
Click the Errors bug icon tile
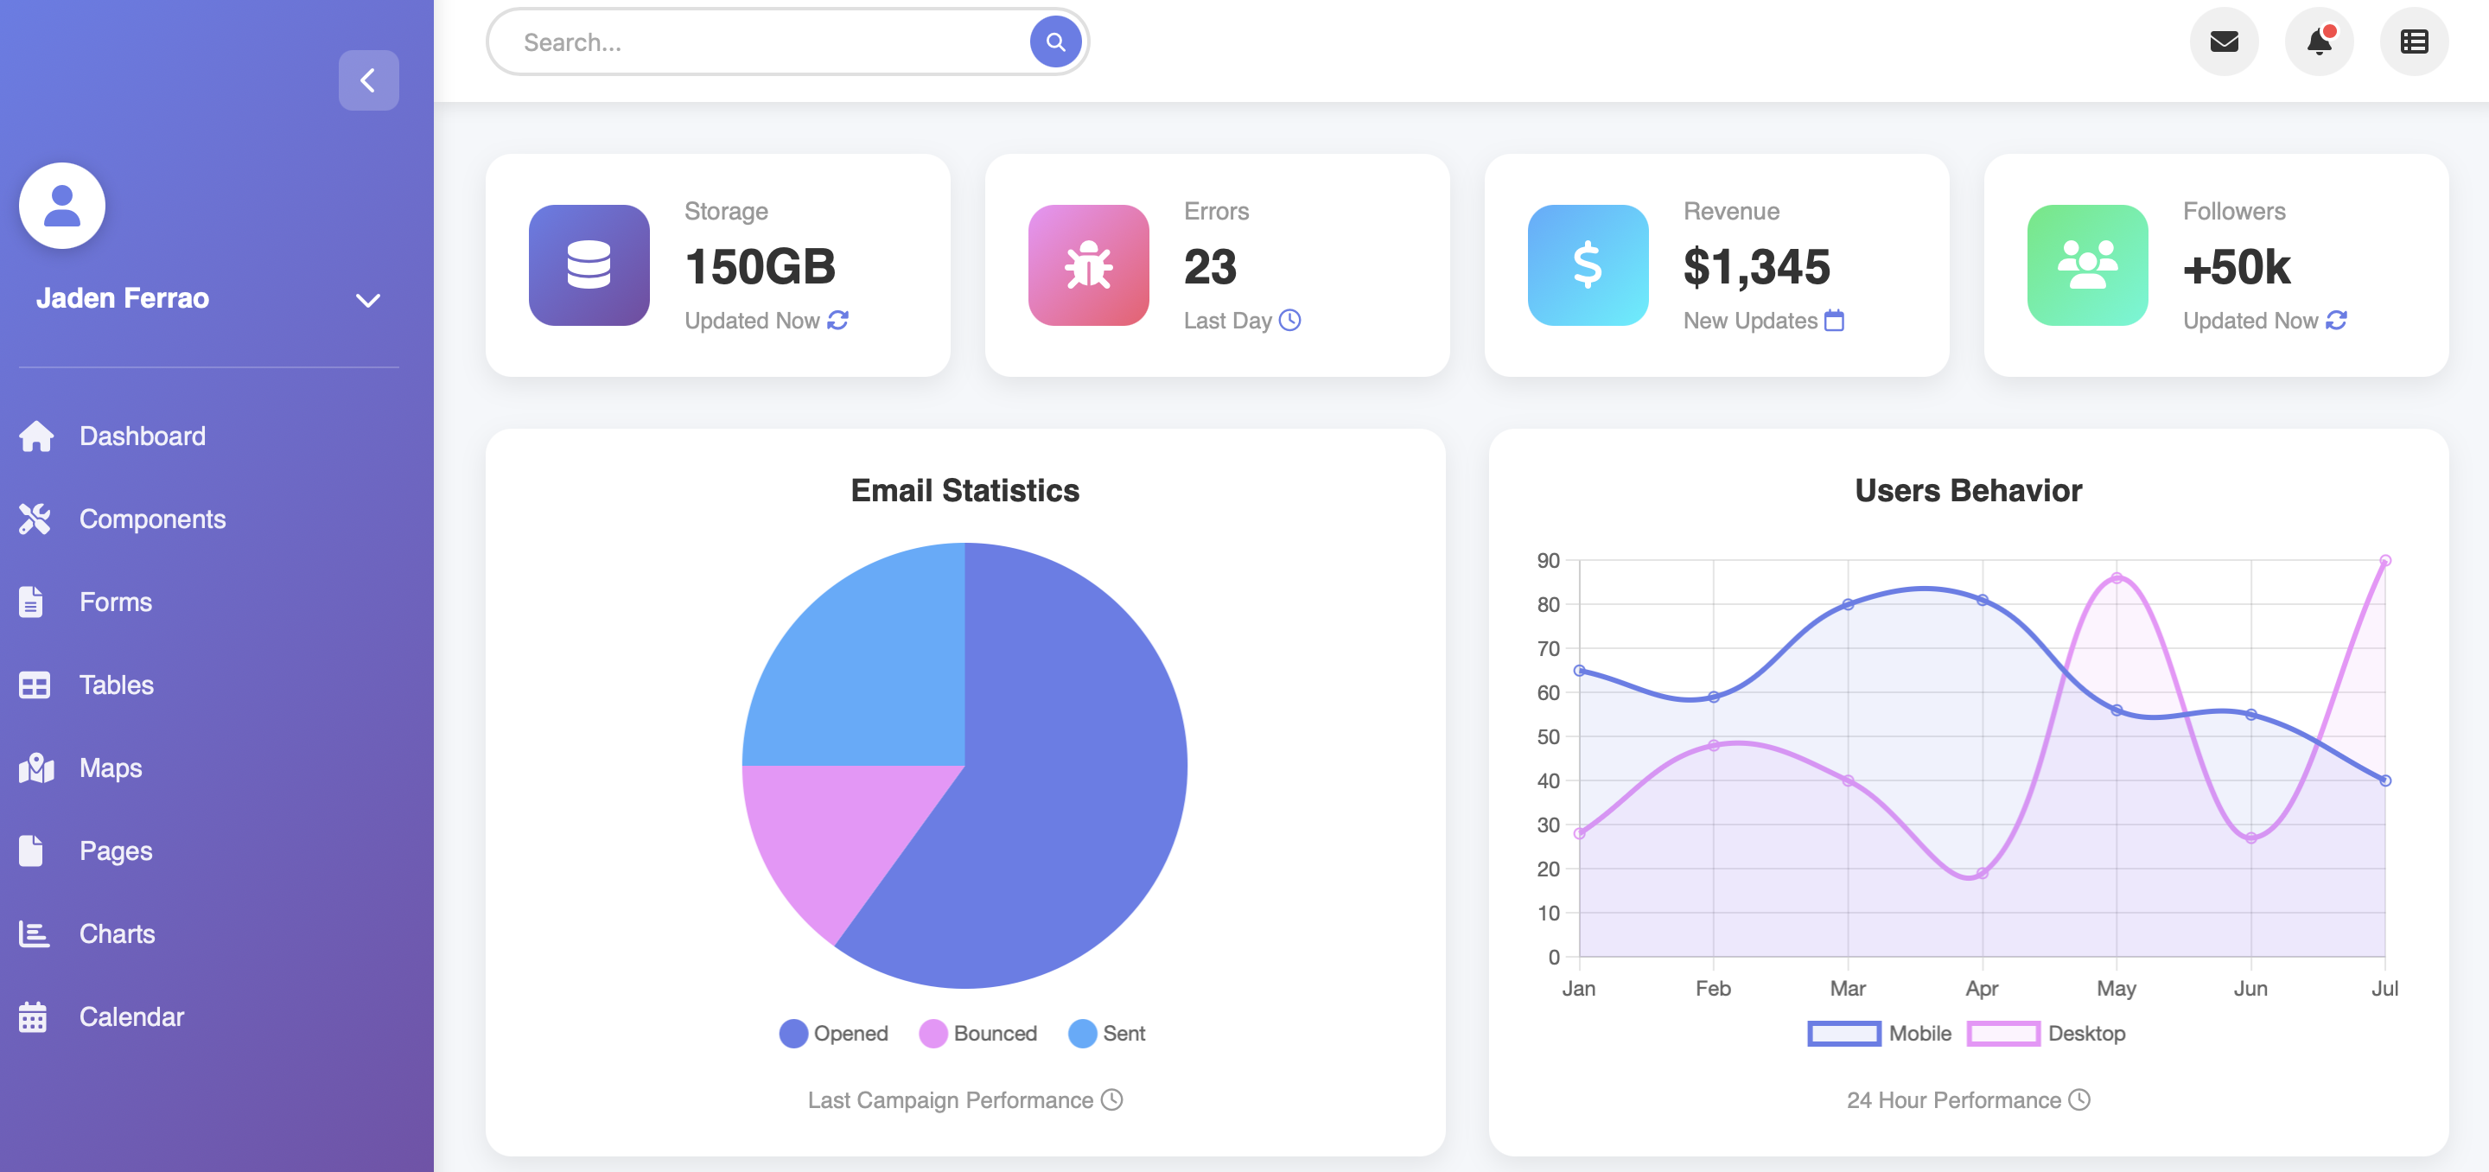tap(1088, 264)
